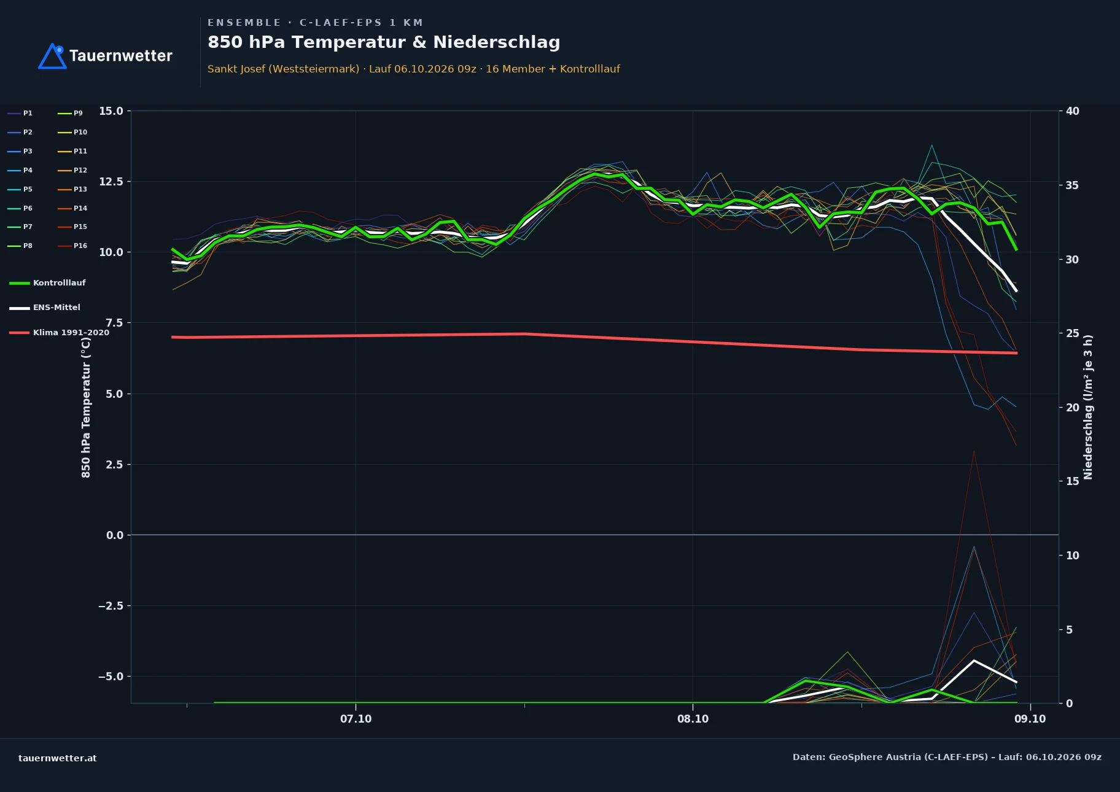Select the P16 legend entry
The height and width of the screenshot is (792, 1120).
[72, 246]
